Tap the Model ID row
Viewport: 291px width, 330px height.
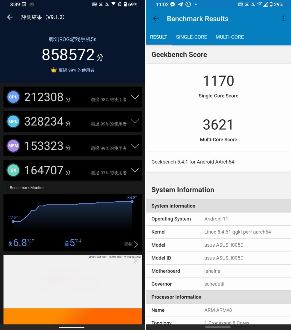tap(218, 258)
